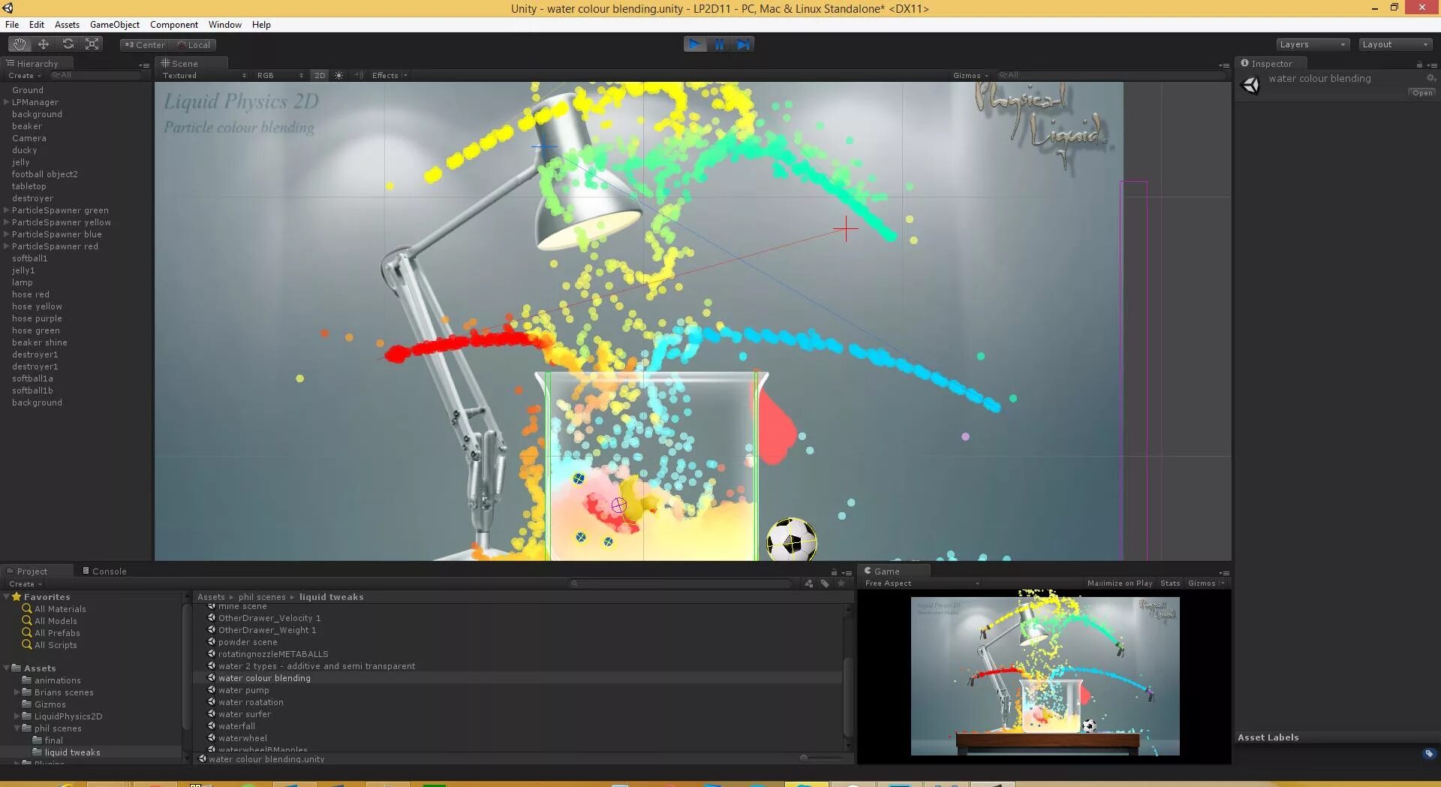1441x787 pixels.
Task: Expand LPManager in Hierarchy
Action: tap(7, 102)
